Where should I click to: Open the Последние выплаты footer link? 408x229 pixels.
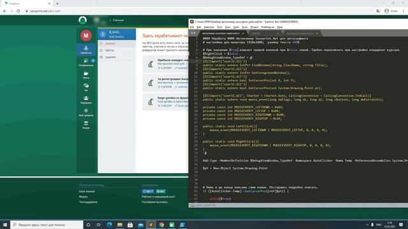click(x=154, y=202)
